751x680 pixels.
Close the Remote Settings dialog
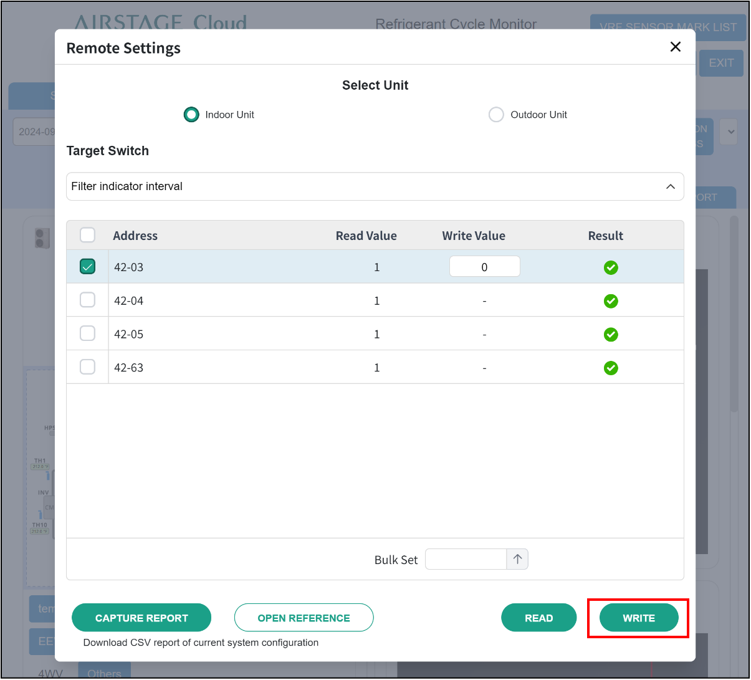[675, 47]
